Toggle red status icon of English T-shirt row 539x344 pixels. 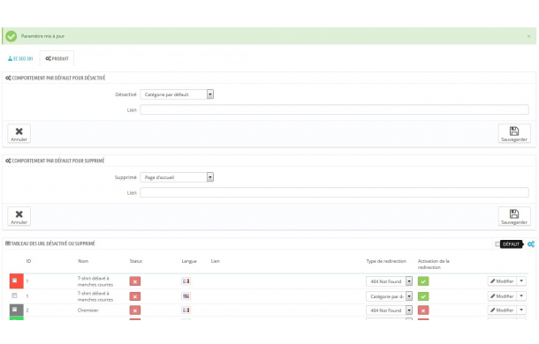135,296
